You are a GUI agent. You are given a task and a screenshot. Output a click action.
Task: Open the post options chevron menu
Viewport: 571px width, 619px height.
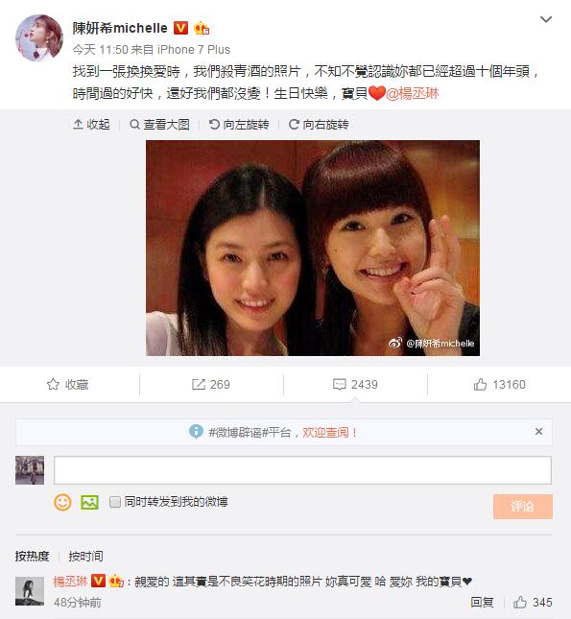(x=546, y=19)
